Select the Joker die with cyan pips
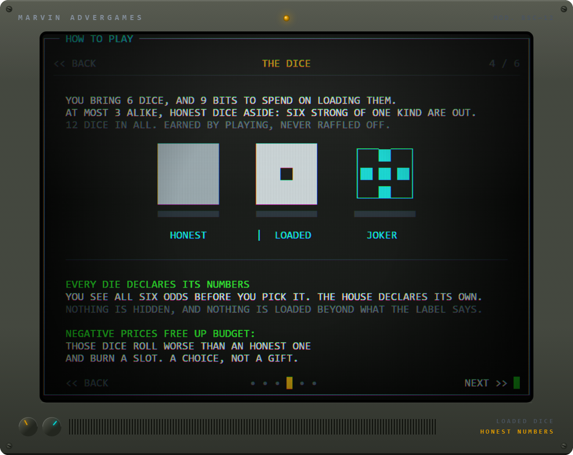Viewport: 573px width, 455px height. [x=385, y=173]
